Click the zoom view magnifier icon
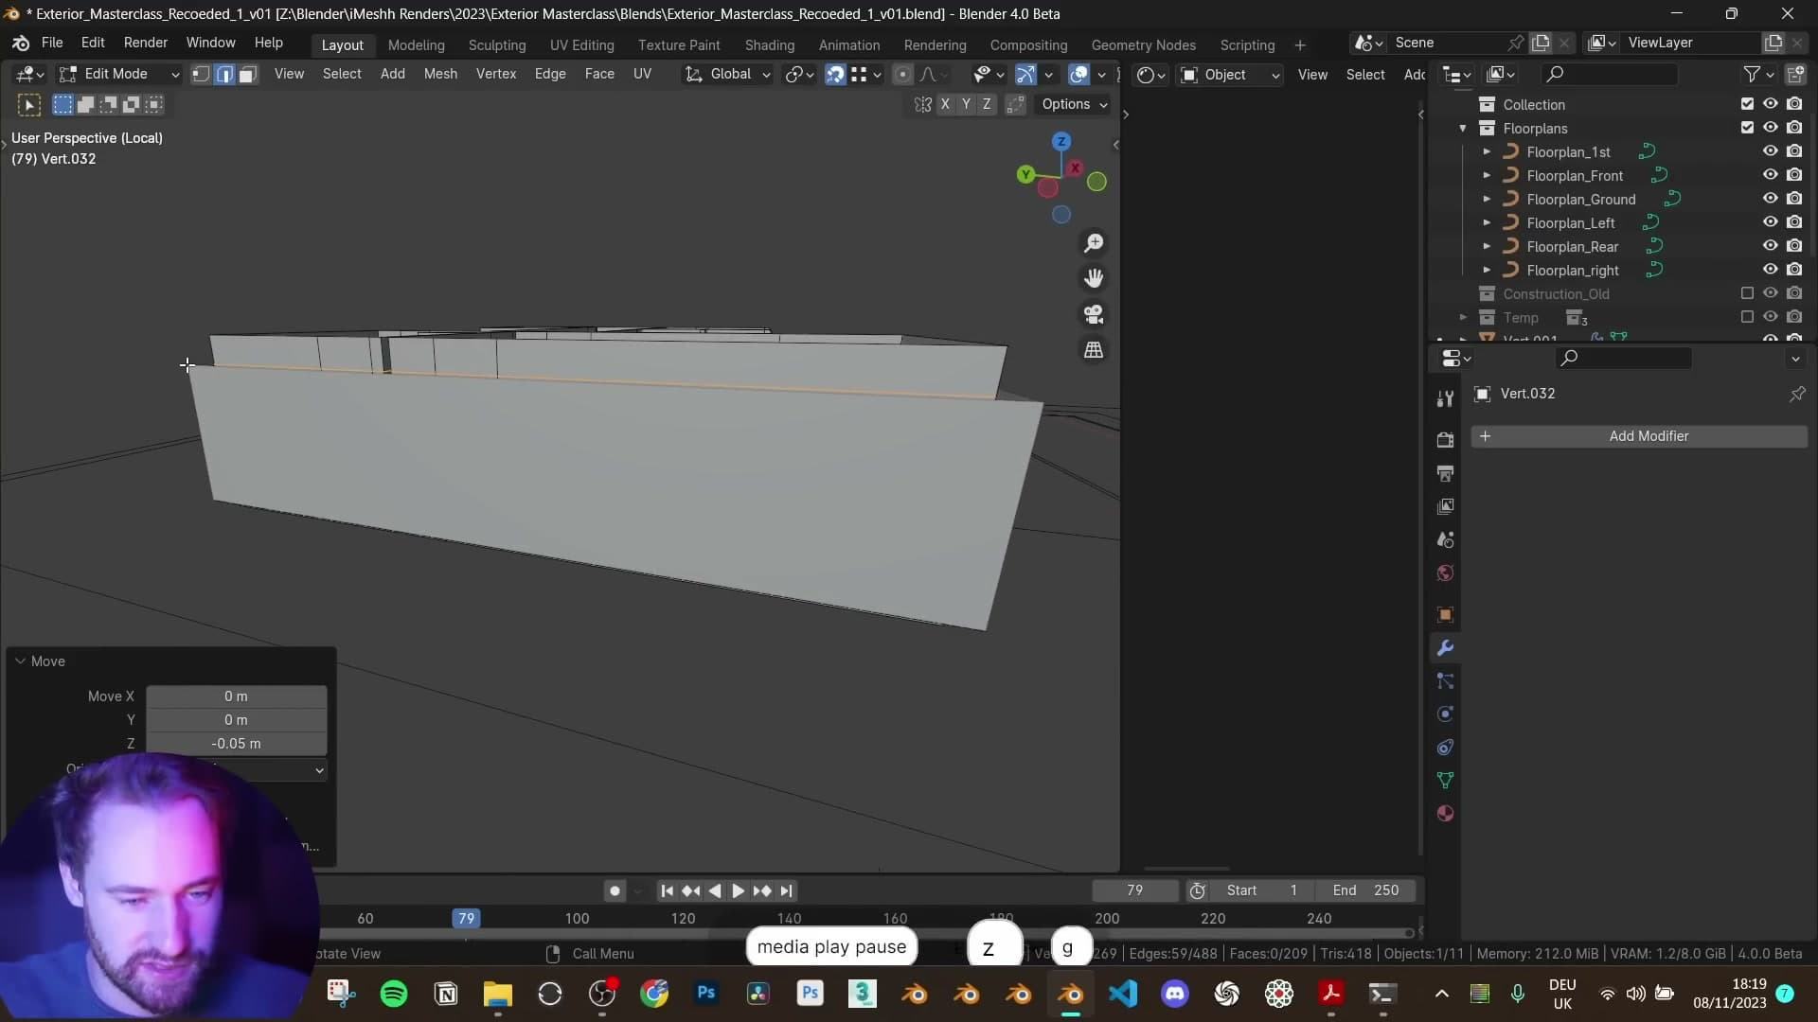The height and width of the screenshot is (1022, 1818). [1094, 243]
